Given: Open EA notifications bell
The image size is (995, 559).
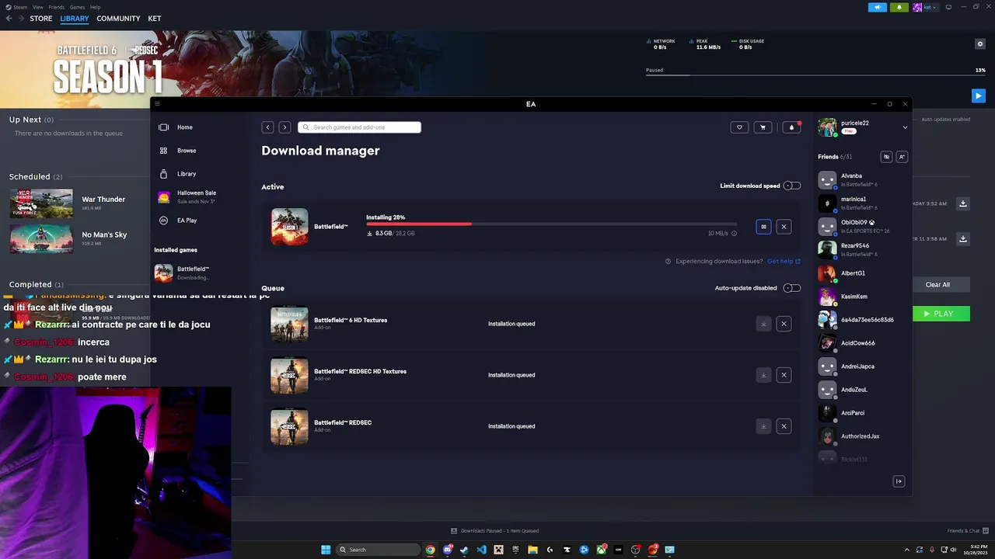Looking at the screenshot, I should 791,127.
